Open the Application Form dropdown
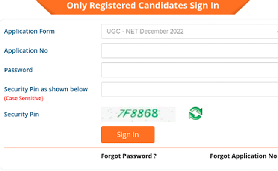Viewport: 278px width, 171px height. pos(188,32)
